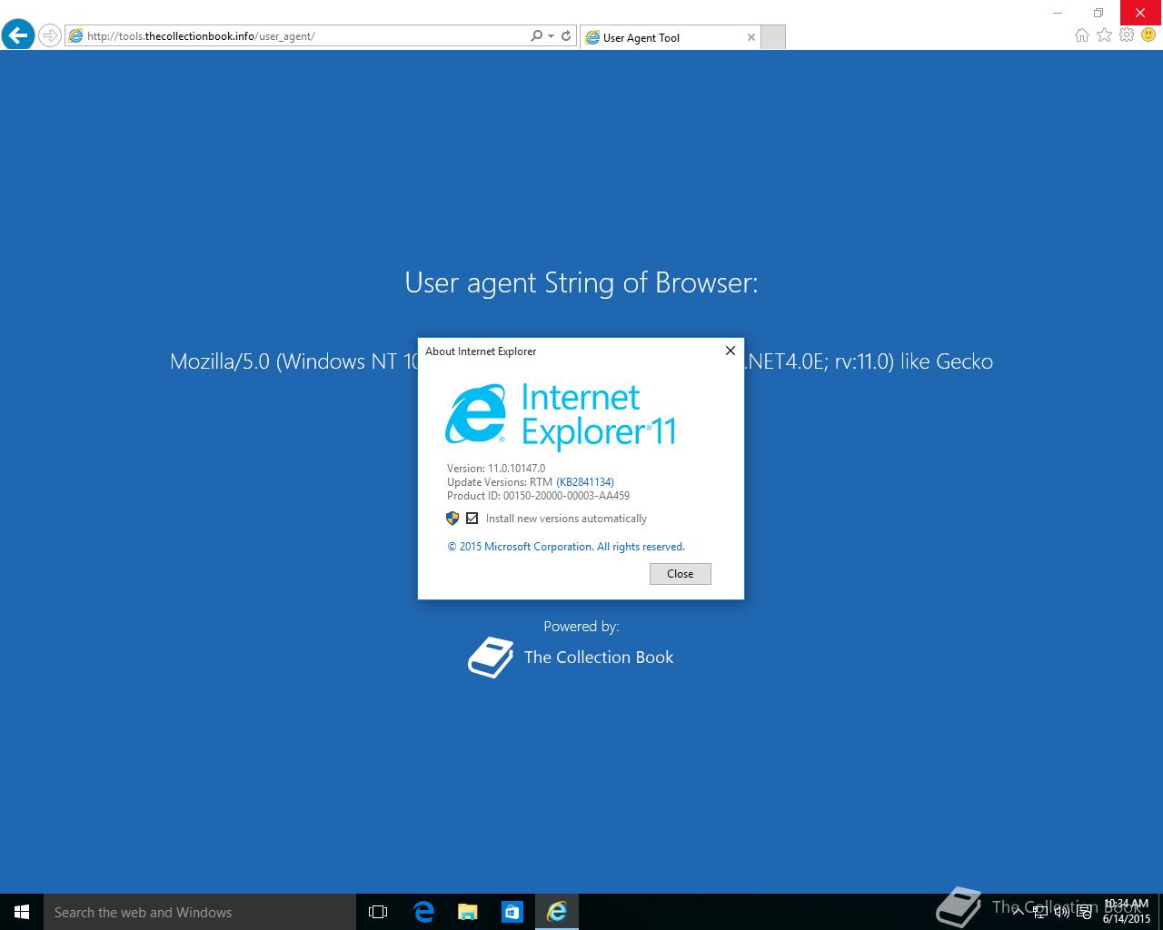This screenshot has width=1163, height=930.
Task: Click the smiley feedback icon
Action: [x=1148, y=35]
